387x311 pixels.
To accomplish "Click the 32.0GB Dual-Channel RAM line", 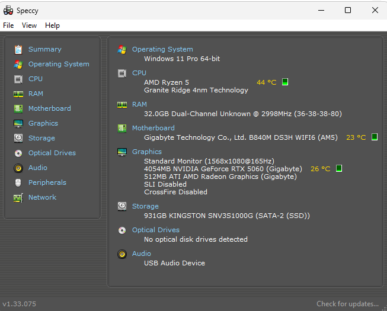I will tap(243, 114).
